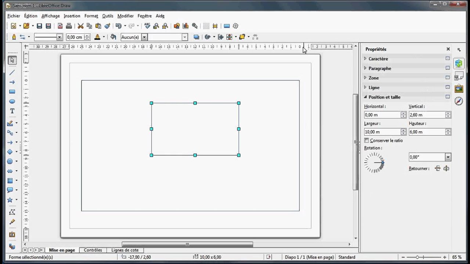470x264 pixels.
Task: Open the Rotation angle dropdown
Action: (448, 157)
